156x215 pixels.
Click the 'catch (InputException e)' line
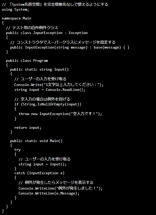(39, 173)
